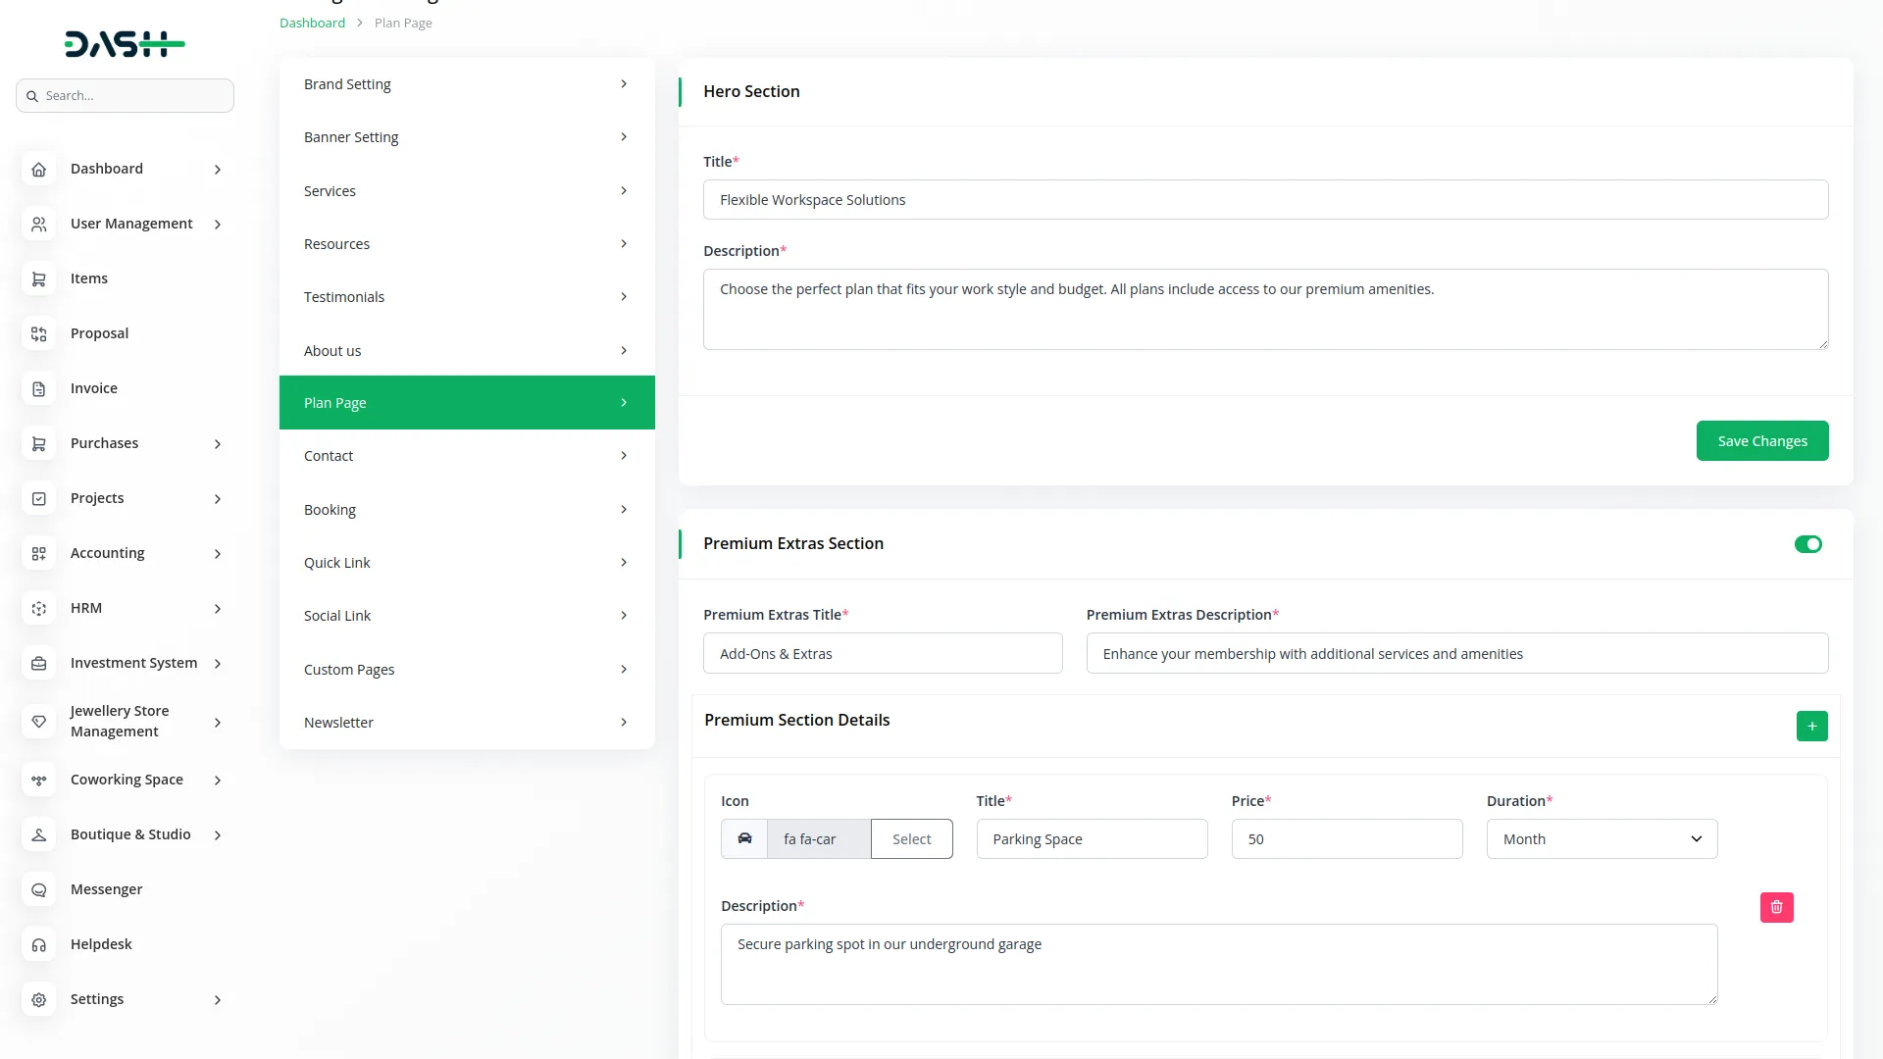Expand Coworking Space sidebar submenu
The width and height of the screenshot is (1883, 1059).
click(x=125, y=780)
